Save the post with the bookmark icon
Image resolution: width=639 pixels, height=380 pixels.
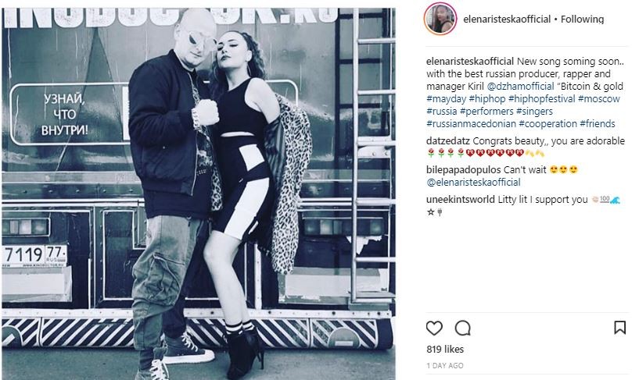point(619,328)
